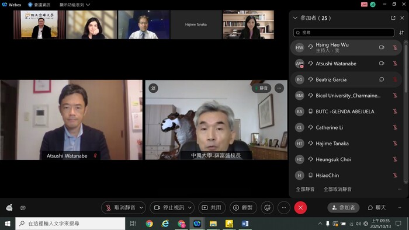Open the closed captions icon

click(x=23, y=208)
